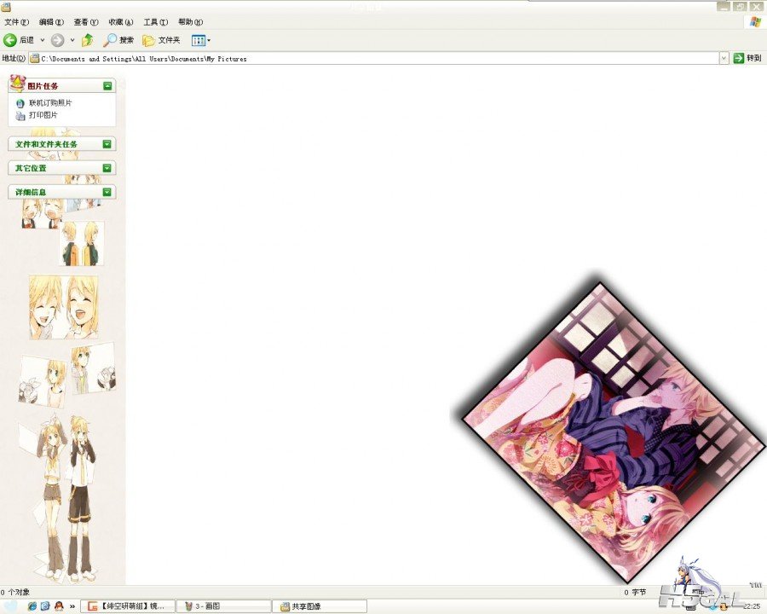Expand the address bar dropdown
The width and height of the screenshot is (767, 614).
pyautogui.click(x=724, y=58)
